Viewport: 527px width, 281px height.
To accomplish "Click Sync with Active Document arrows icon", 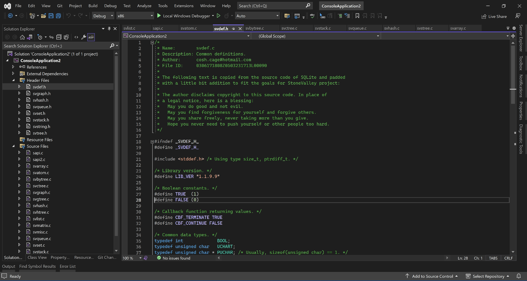I will point(51,37).
